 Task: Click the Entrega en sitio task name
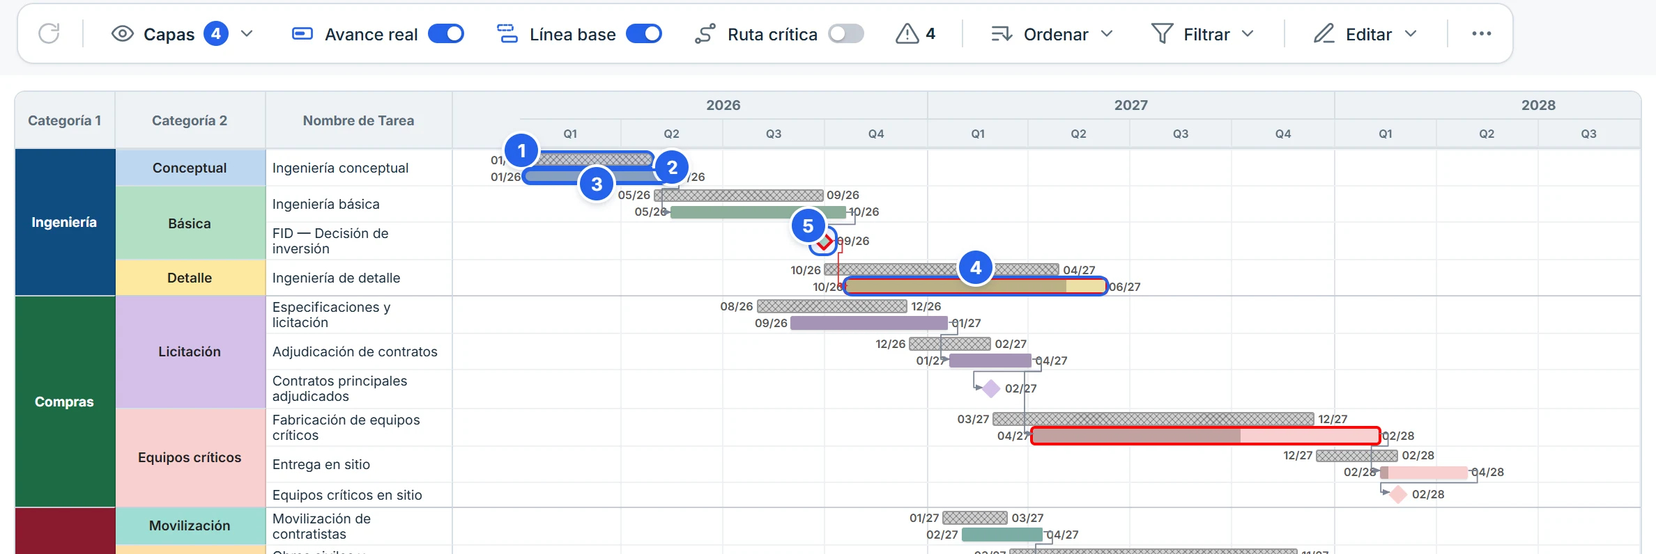(321, 464)
